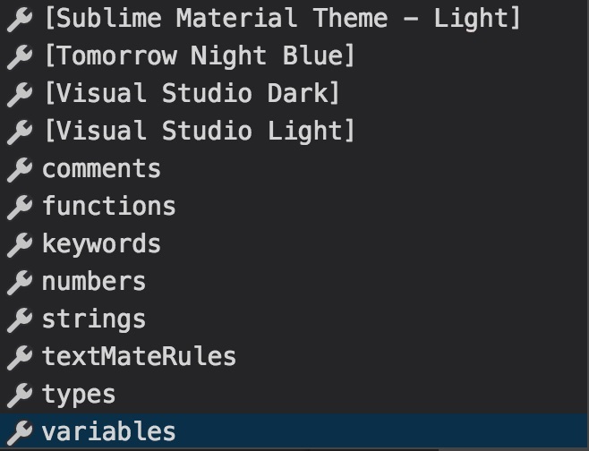Insert the types property suggestion
This screenshot has width=589, height=451.
294,395
